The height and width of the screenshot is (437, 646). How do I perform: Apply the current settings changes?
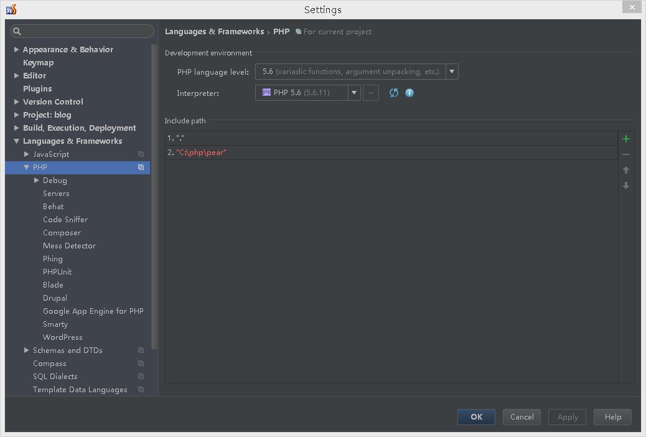point(566,417)
